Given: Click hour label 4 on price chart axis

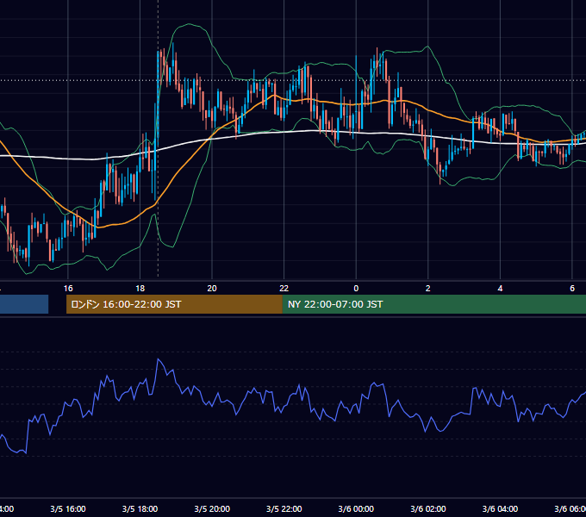Looking at the screenshot, I should [x=500, y=289].
